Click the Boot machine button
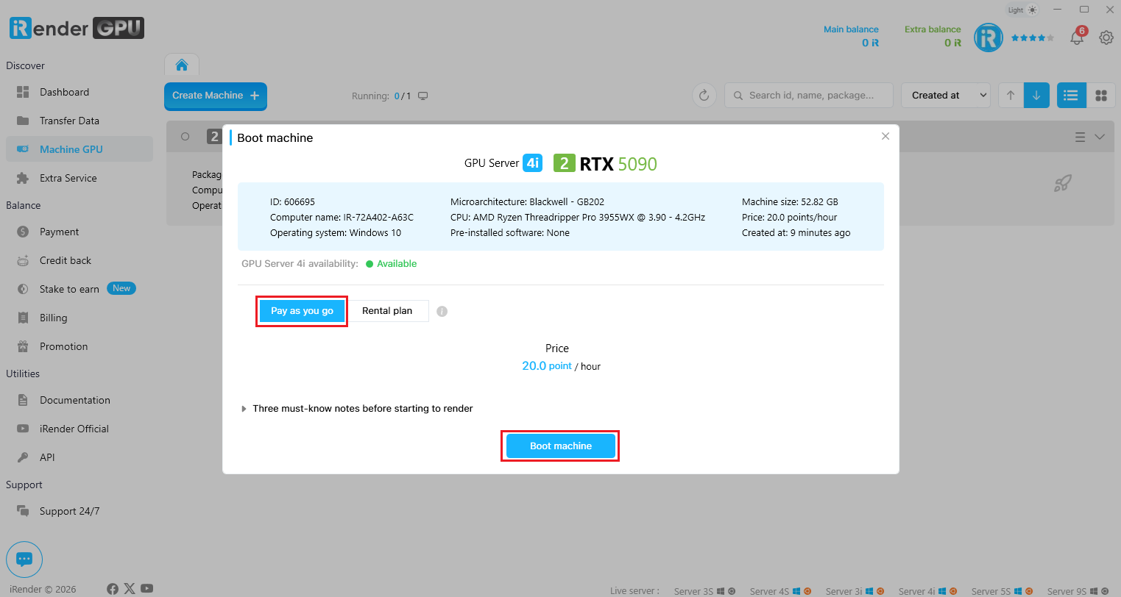1121x597 pixels. (x=561, y=446)
